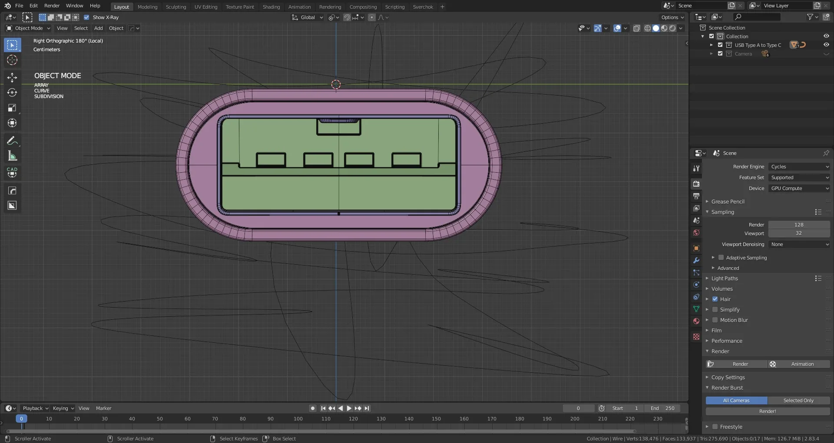Open Modifier properties wrench tab
Screen dimensions: 834x443
click(696, 260)
